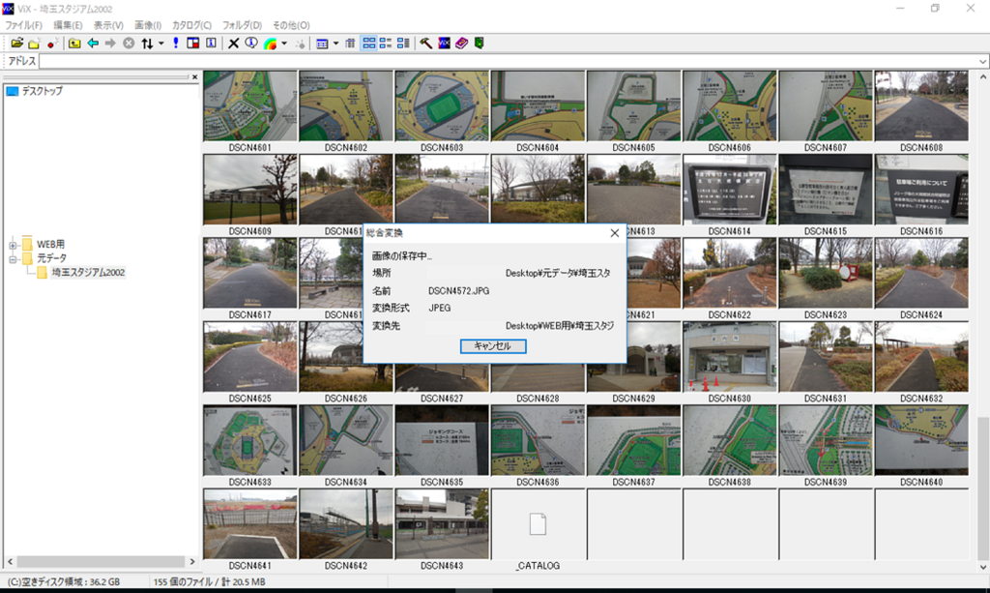The height and width of the screenshot is (593, 990).
Task: Open the 画像(I) menu
Action: click(148, 25)
